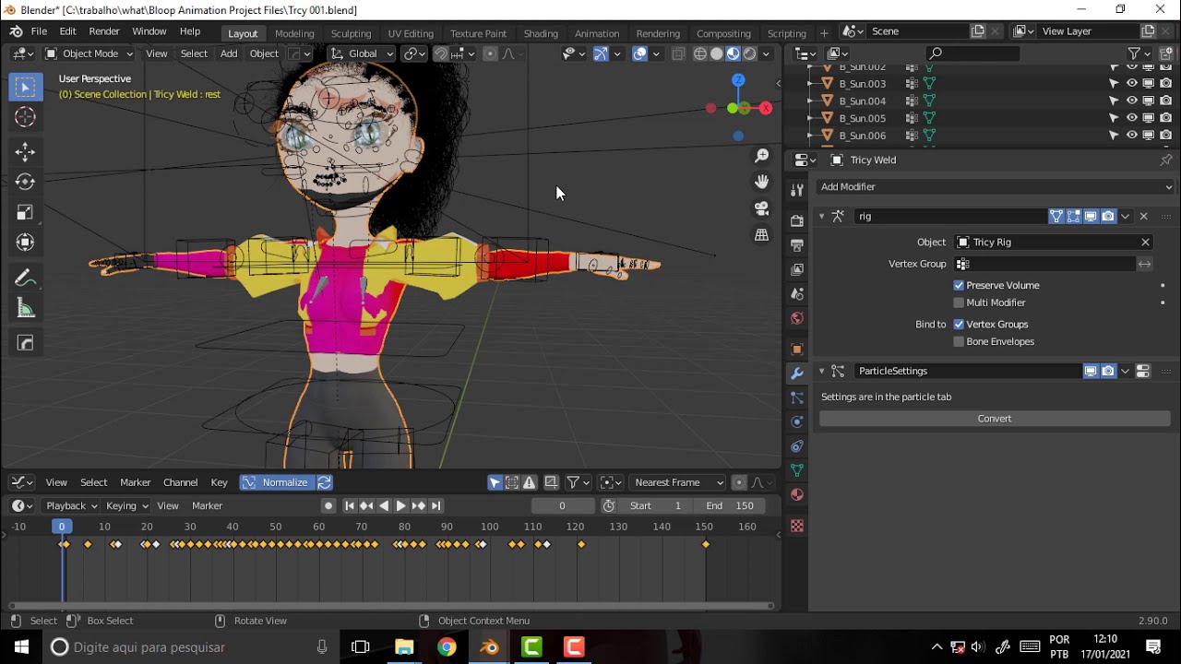Switch to the Animation workspace tab
The image size is (1181, 664).
point(597,33)
